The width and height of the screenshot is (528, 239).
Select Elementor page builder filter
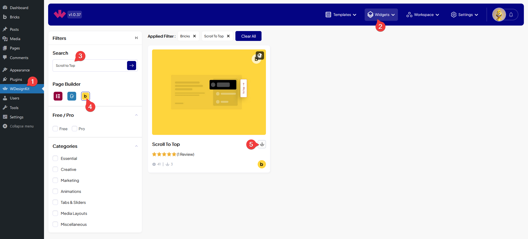(58, 96)
